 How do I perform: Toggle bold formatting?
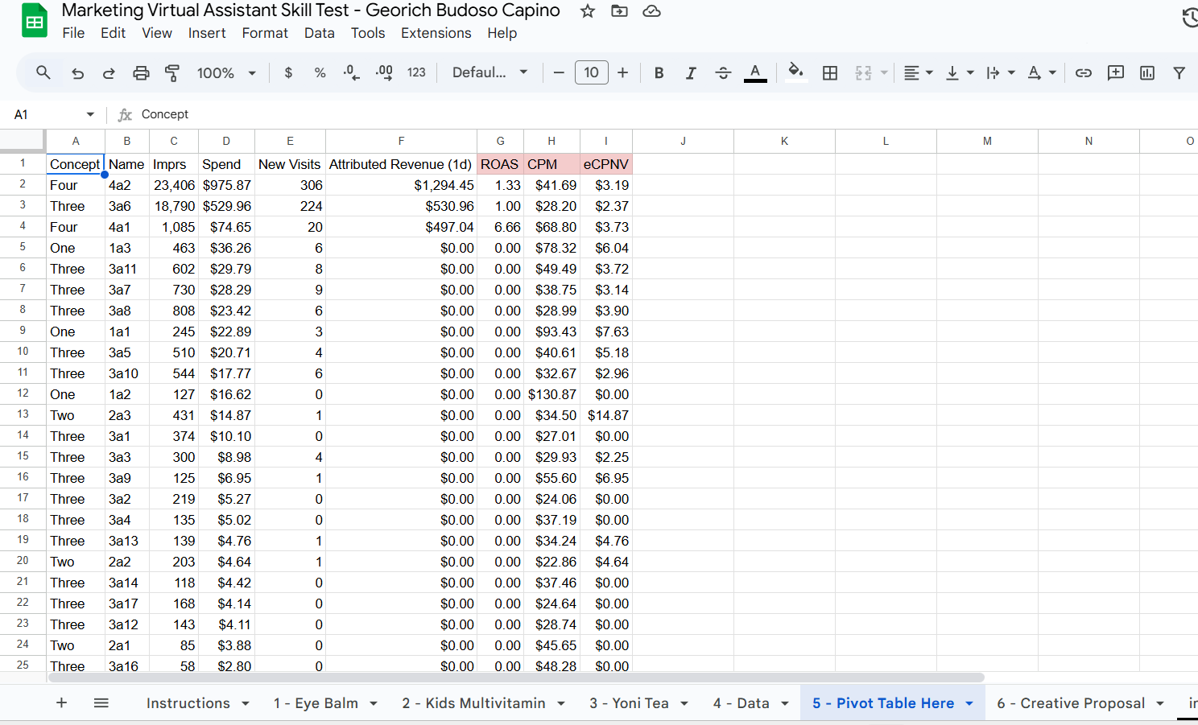click(659, 73)
